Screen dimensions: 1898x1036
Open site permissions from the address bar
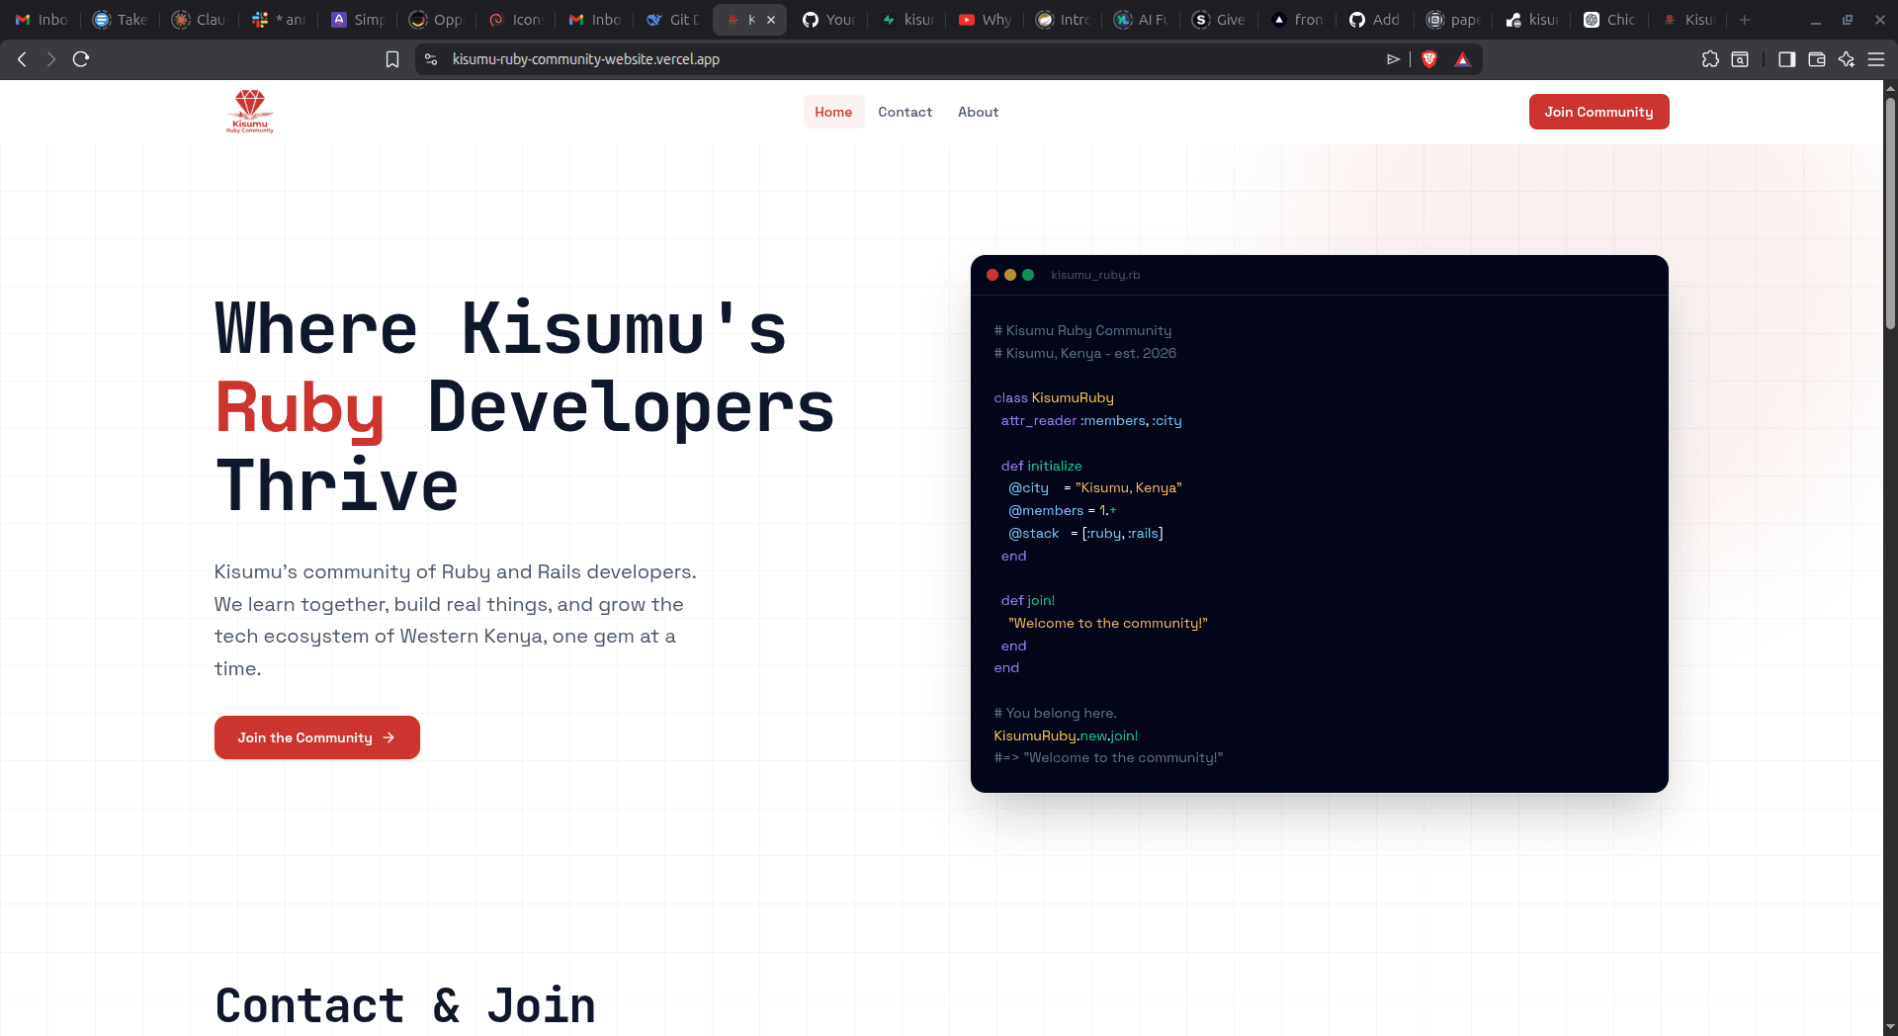coord(430,59)
